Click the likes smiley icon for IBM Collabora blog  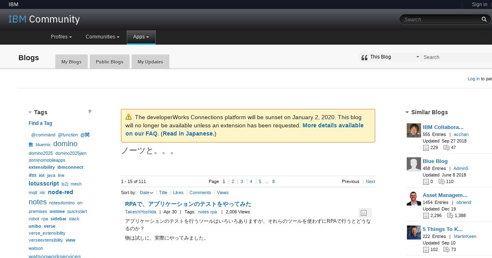click(x=426, y=147)
